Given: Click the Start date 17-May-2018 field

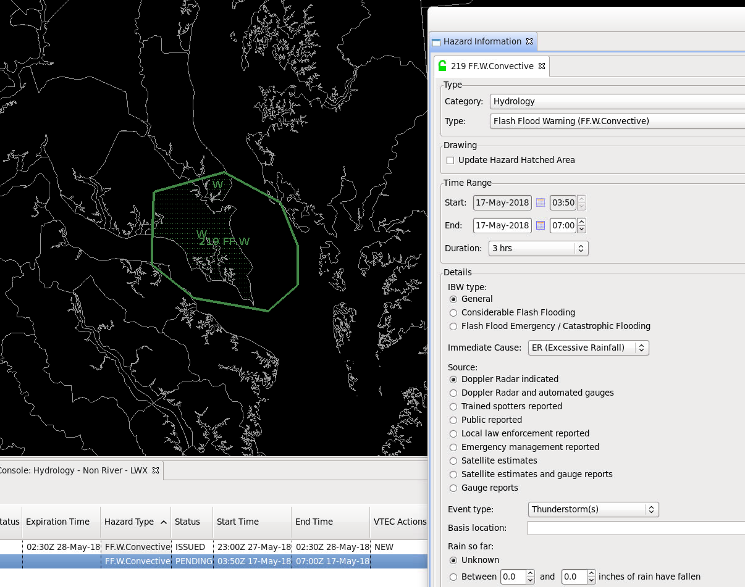Looking at the screenshot, I should point(502,202).
